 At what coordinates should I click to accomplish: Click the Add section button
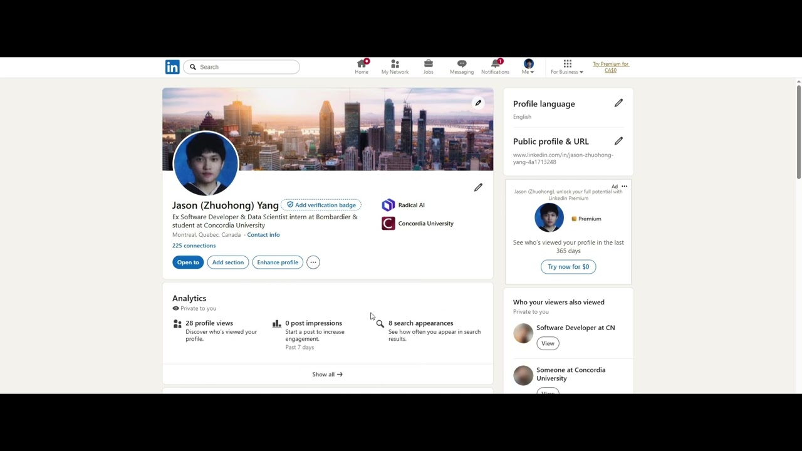pos(228,262)
